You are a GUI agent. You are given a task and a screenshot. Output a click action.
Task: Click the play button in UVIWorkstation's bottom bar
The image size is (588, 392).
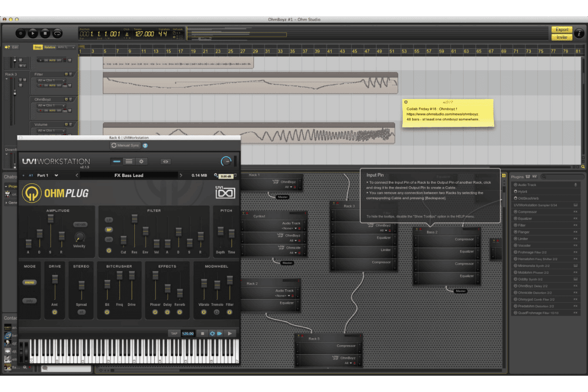pos(229,333)
